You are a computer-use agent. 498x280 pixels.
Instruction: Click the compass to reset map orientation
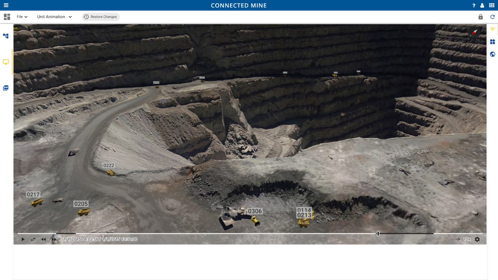tap(474, 32)
